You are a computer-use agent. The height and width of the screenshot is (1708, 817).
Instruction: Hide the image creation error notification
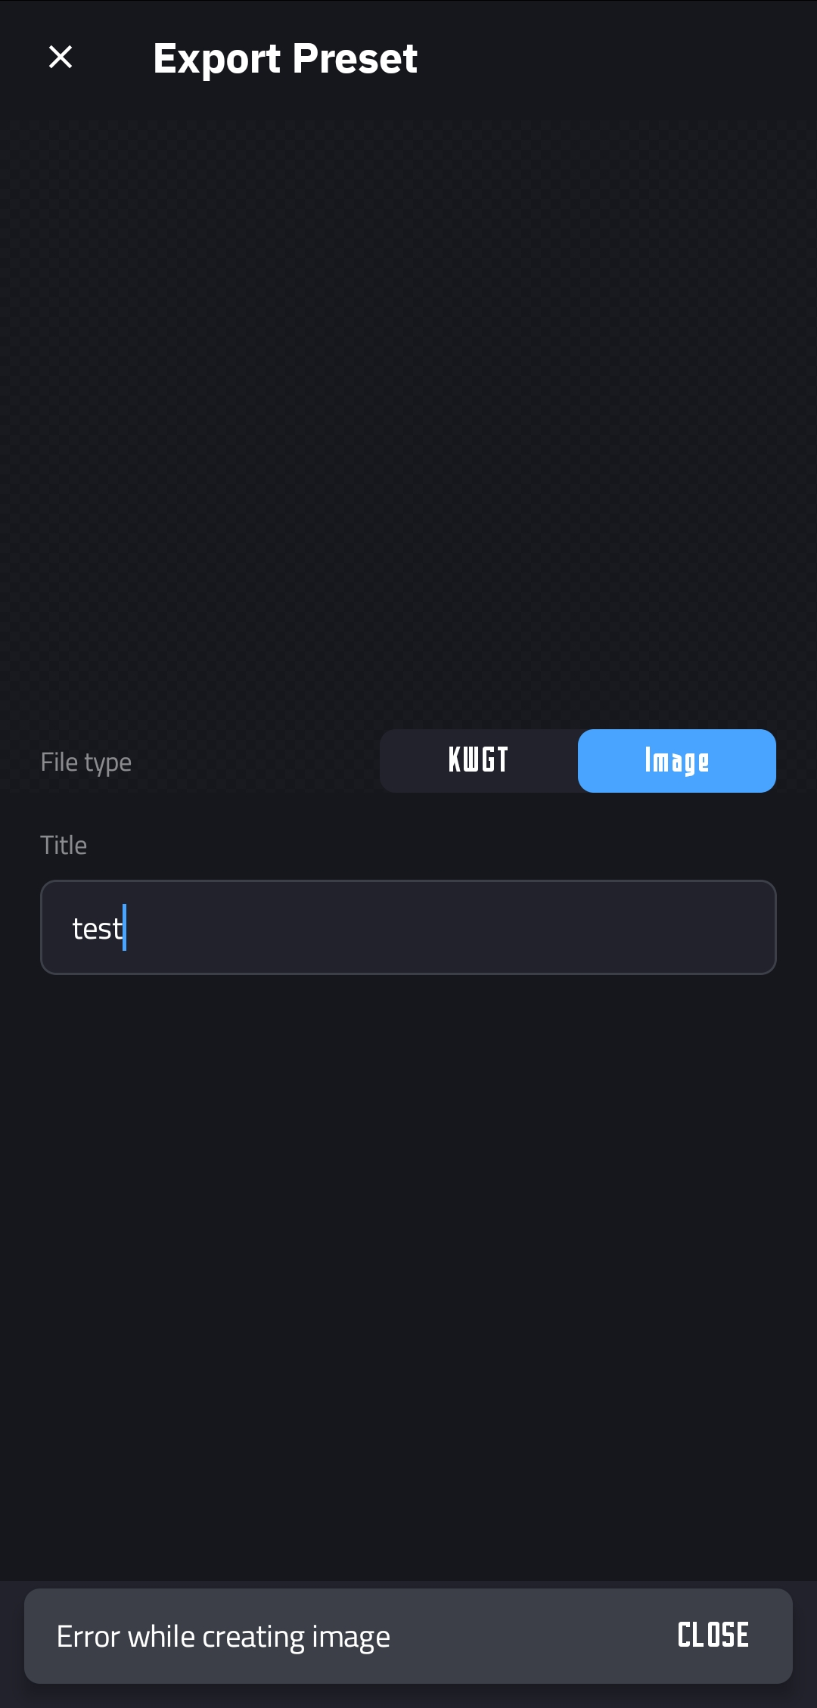713,1635
